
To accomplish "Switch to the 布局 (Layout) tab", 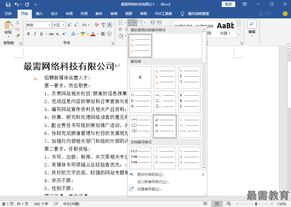I will pos(69,13).
